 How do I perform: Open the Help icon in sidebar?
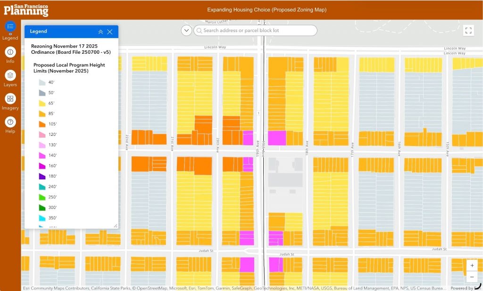[x=10, y=122]
